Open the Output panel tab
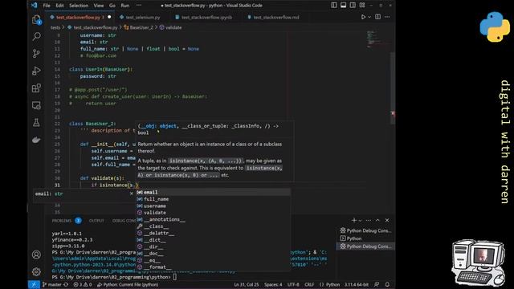514x289 pixels. tap(96, 221)
